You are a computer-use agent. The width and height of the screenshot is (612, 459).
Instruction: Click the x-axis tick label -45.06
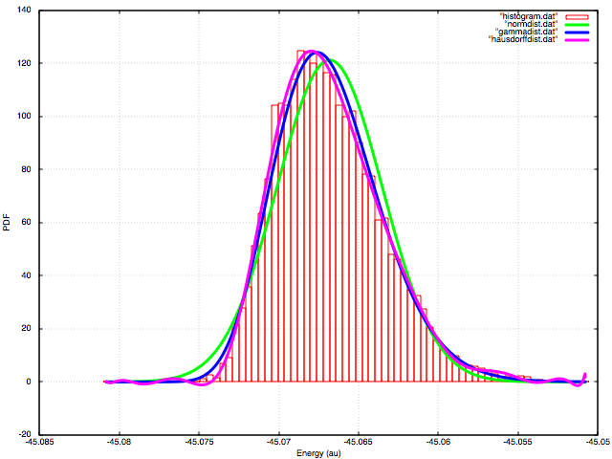coord(438,442)
